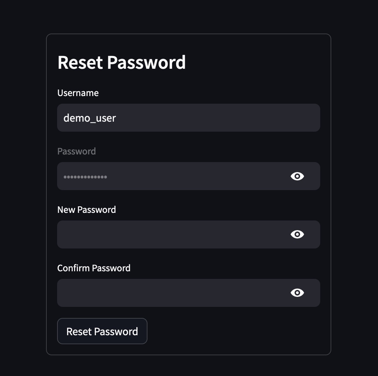This screenshot has width=378, height=376.
Task: Unmask the New Password entry
Action: [x=297, y=234]
